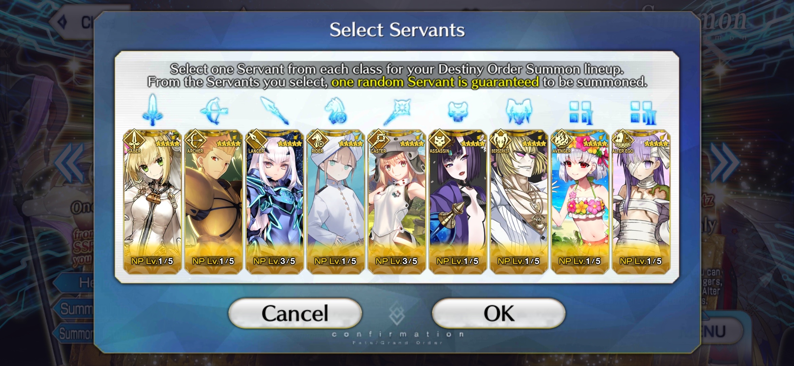This screenshot has height=366, width=794.
Task: Choose the Caster servant card NP Lv.3/5
Action: (397, 202)
